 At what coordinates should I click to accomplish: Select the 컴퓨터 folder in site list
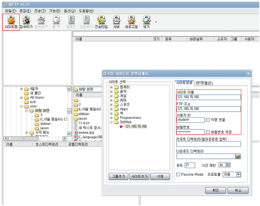pos(125,87)
